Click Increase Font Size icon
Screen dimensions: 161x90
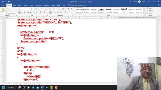point(36,9)
